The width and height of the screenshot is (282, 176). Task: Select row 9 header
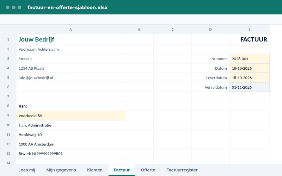click(8, 115)
